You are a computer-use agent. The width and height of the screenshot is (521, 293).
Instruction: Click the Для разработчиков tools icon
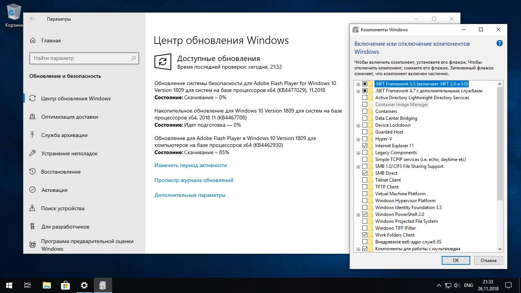[33, 227]
